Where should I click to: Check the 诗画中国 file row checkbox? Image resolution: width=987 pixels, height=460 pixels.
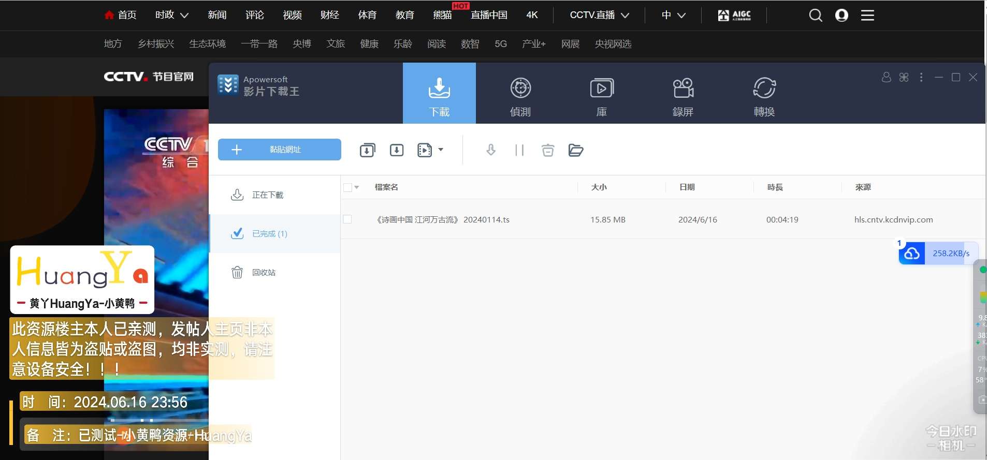[x=347, y=219]
